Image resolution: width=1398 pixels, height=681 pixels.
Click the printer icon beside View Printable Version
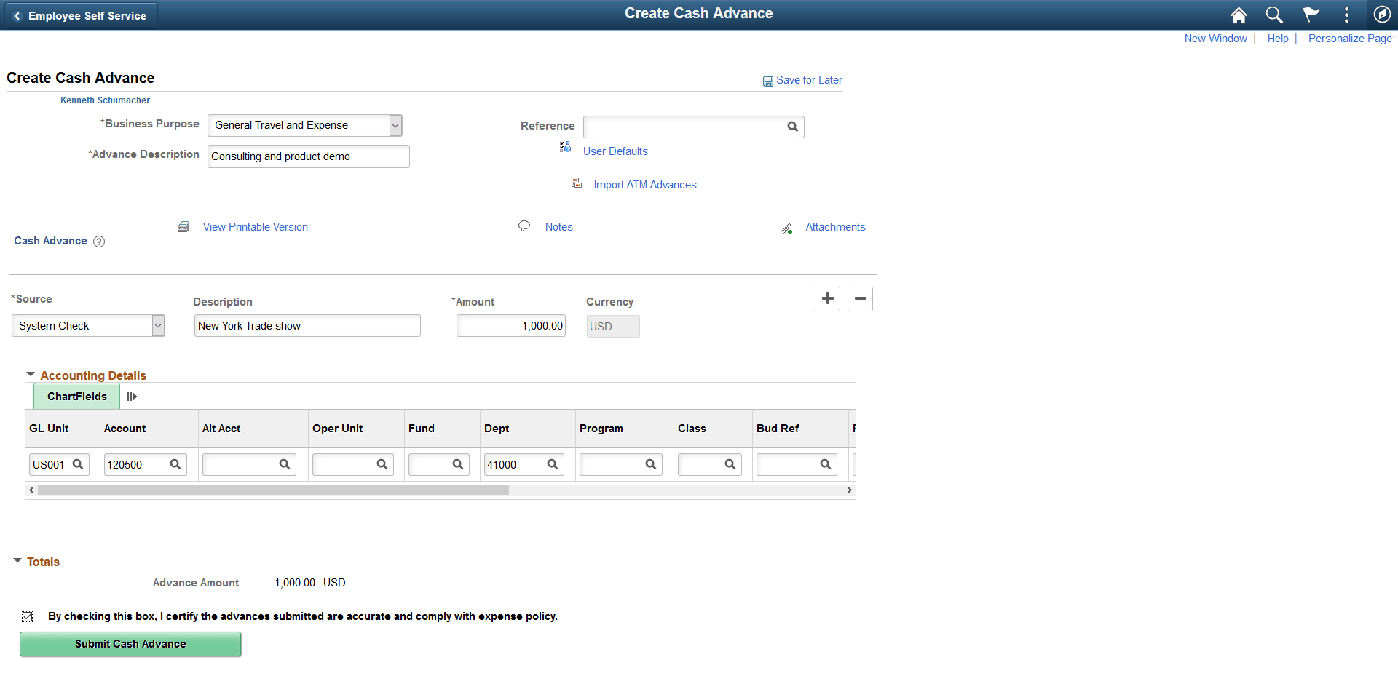point(183,226)
